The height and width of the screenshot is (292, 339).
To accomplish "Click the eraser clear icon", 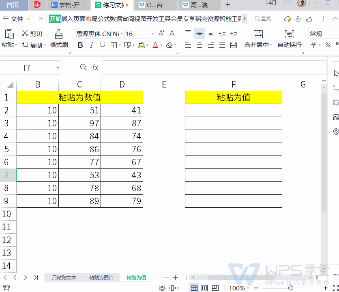I will coord(169,45).
